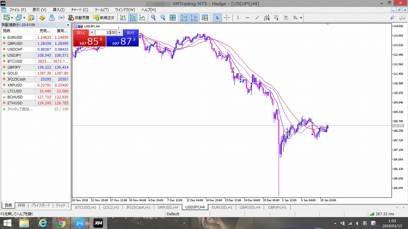Select the Fibonacci retracement tool
The width and height of the screenshot is (408, 229).
pos(276,18)
